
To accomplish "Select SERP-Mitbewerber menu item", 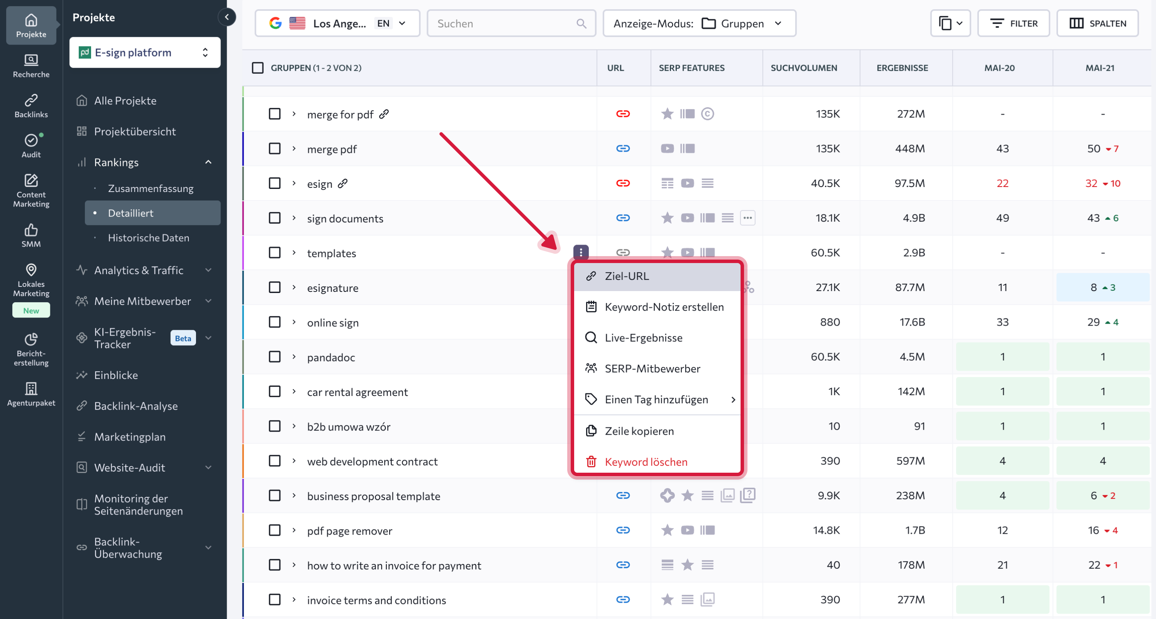I will 658,369.
